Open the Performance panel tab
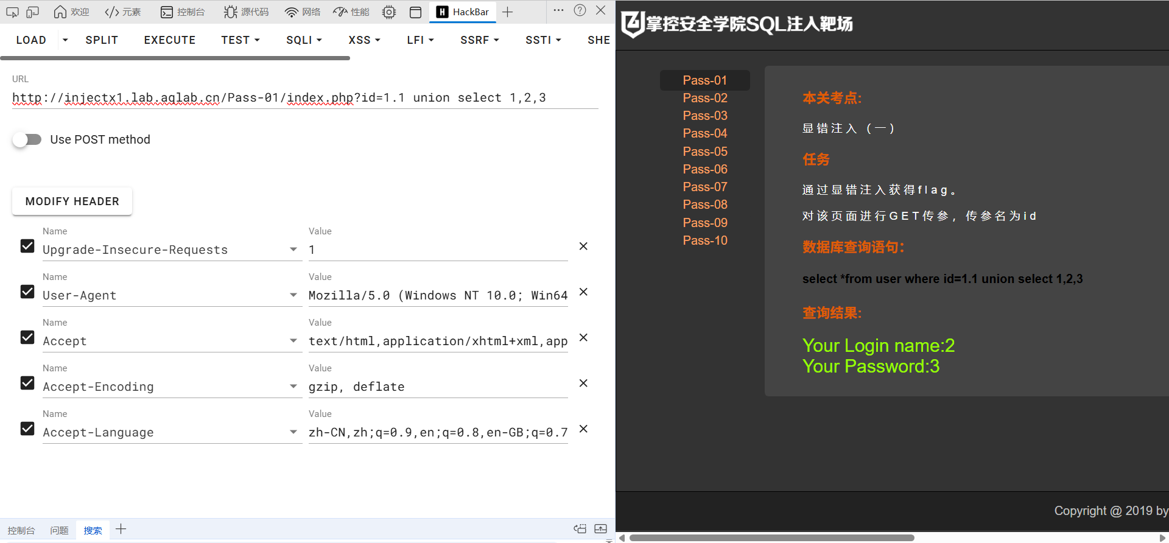 tap(351, 12)
